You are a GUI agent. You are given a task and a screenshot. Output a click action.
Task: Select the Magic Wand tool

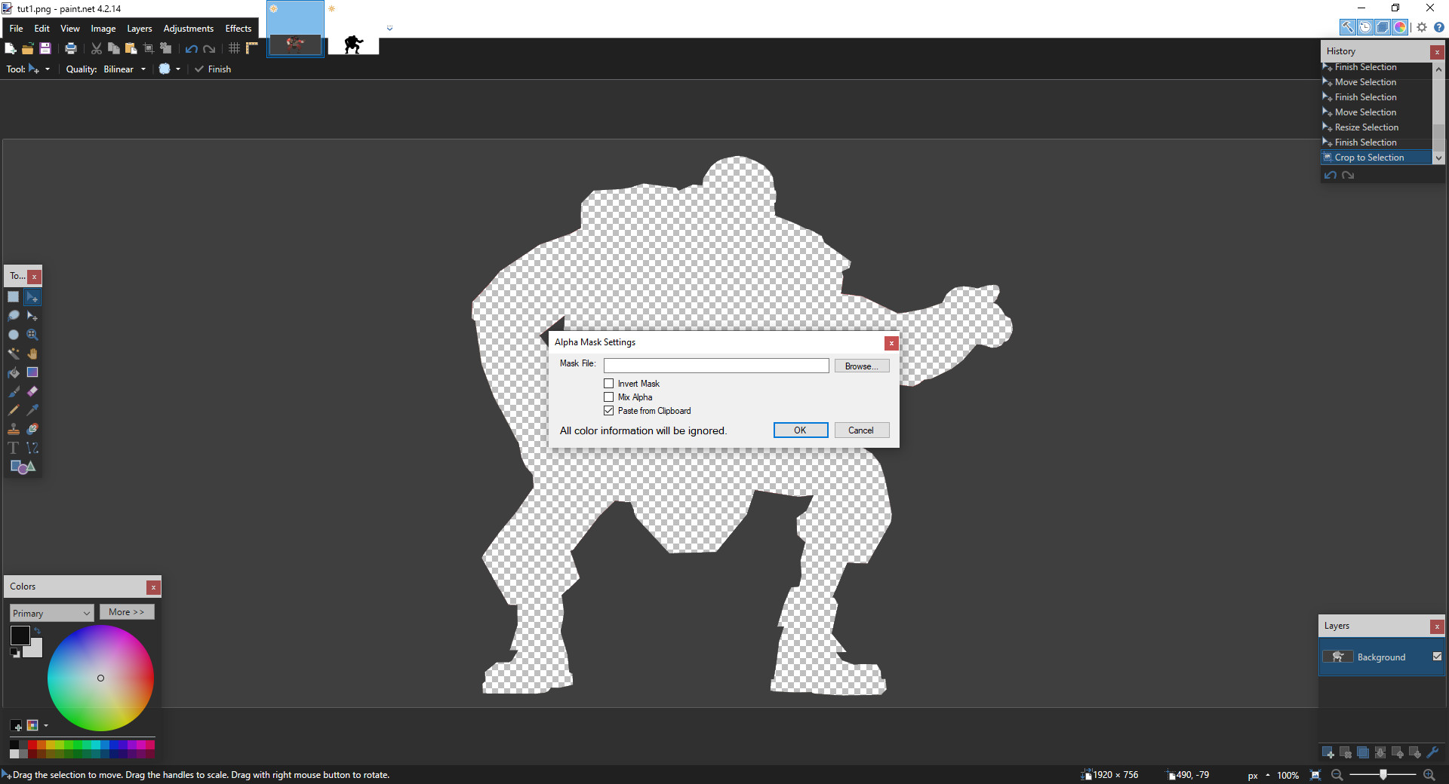[14, 354]
